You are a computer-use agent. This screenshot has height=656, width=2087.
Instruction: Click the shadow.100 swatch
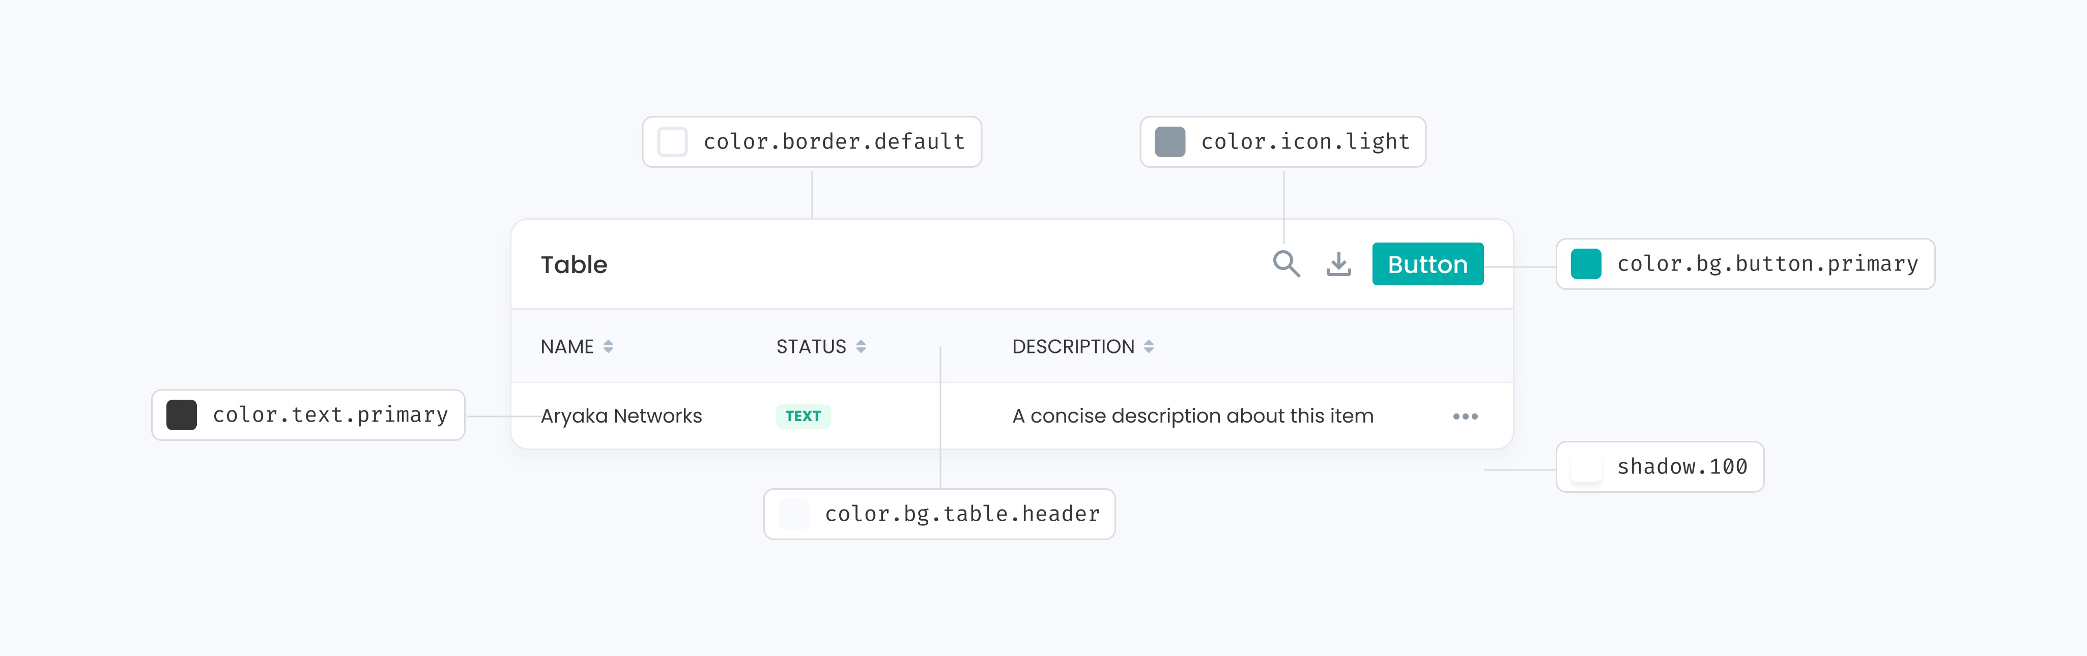(1586, 467)
